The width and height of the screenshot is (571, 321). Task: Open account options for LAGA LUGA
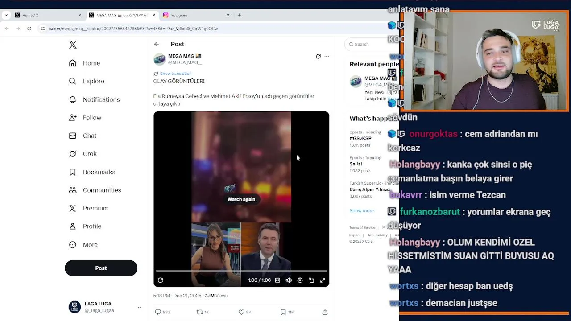click(x=138, y=307)
